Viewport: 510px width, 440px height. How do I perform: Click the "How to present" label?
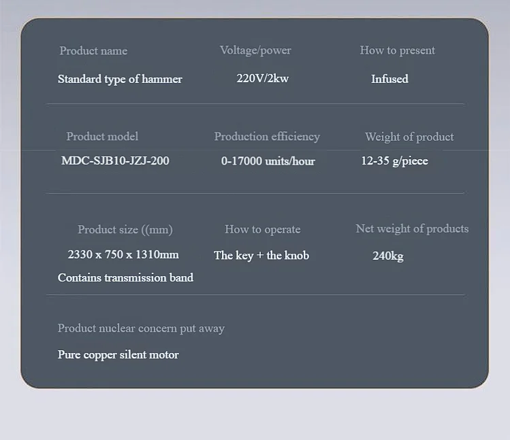[397, 50]
